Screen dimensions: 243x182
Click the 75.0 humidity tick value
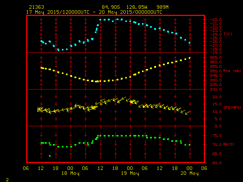[217, 136]
